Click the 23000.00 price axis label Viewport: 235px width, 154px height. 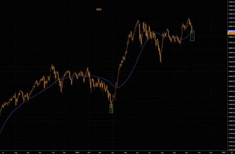[231, 121]
